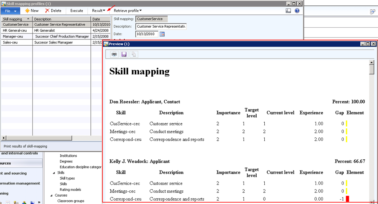The image size is (378, 204).
Task: Click the Copy icon in Preview toolbar
Action: [x=134, y=54]
